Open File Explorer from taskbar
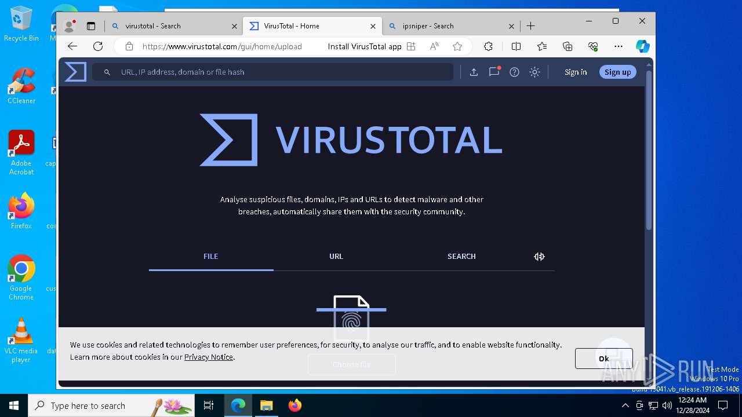This screenshot has width=742, height=417. pos(266,405)
